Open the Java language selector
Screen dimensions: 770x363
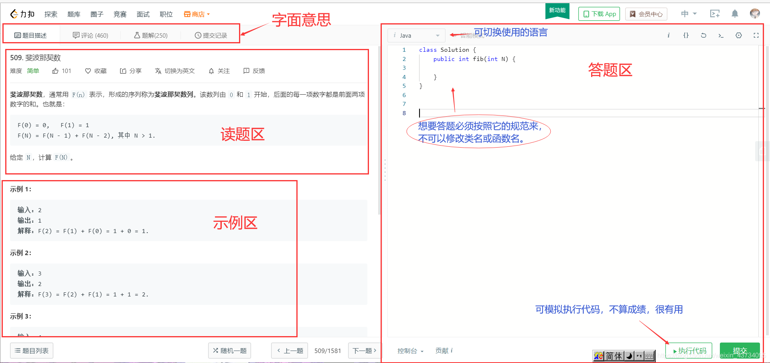point(416,35)
